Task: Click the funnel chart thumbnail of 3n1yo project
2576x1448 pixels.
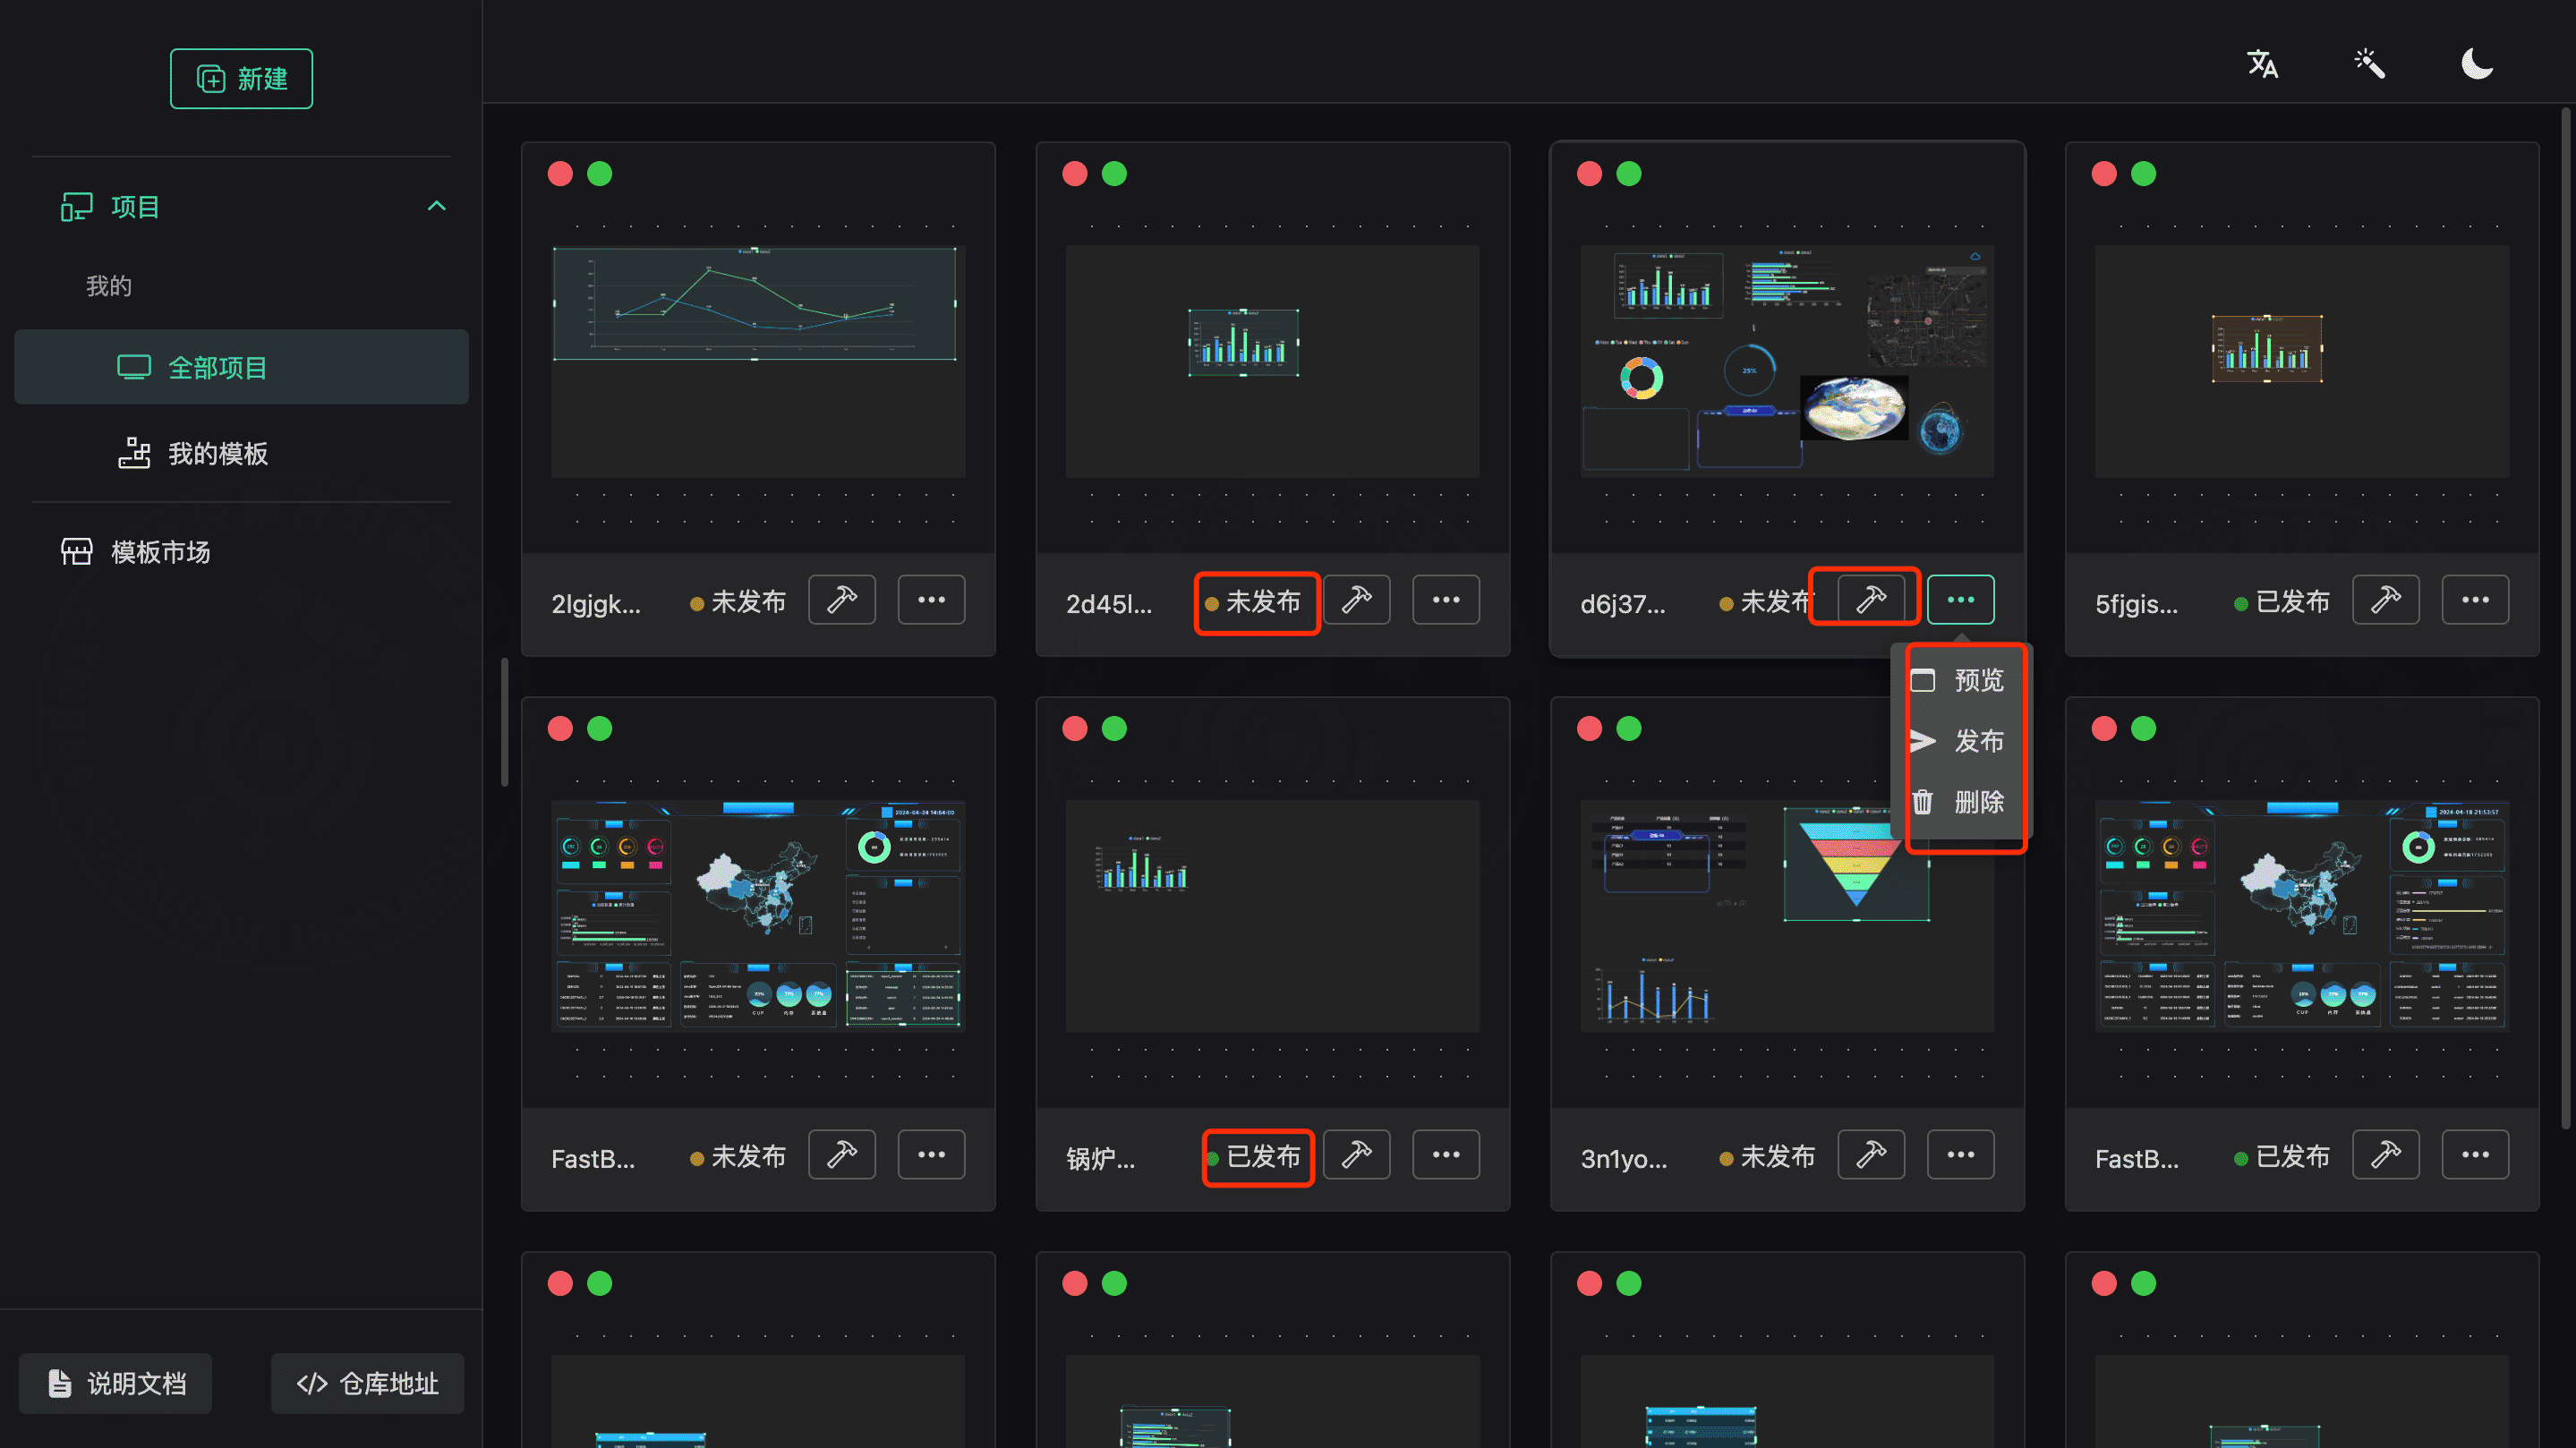Action: 1787,916
